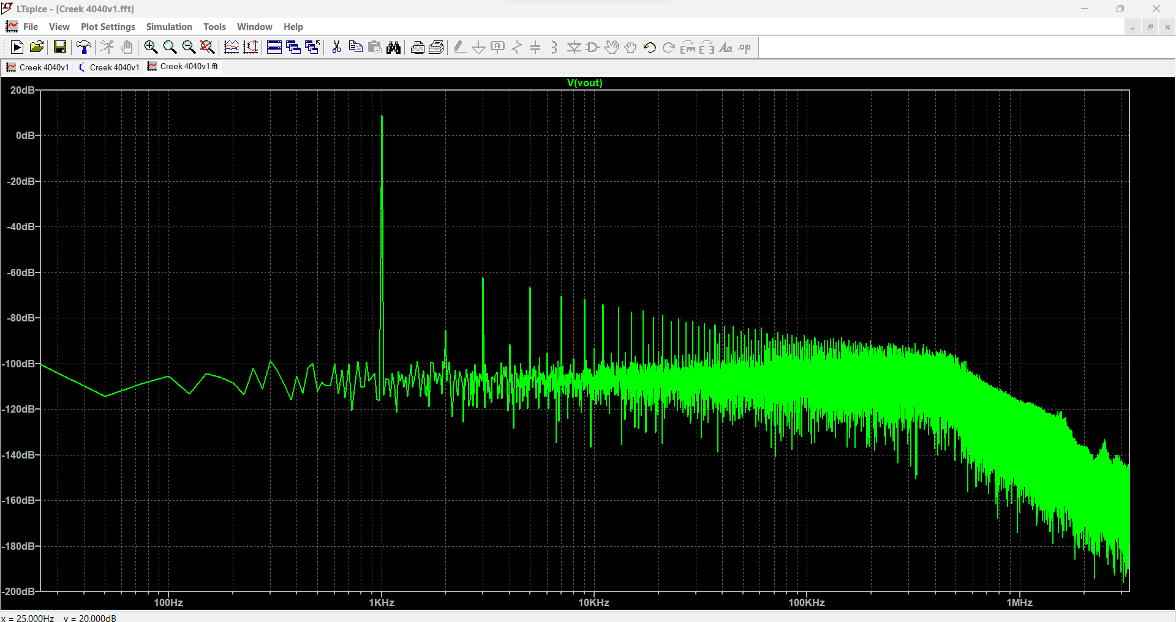Click the ground symbol icon
1176x622 pixels.
pyautogui.click(x=479, y=47)
